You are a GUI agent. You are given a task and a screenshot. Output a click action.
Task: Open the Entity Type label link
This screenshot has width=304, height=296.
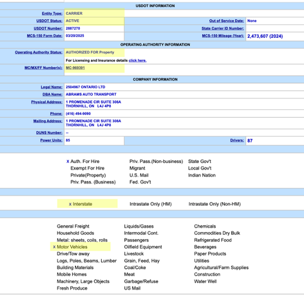click(52, 13)
